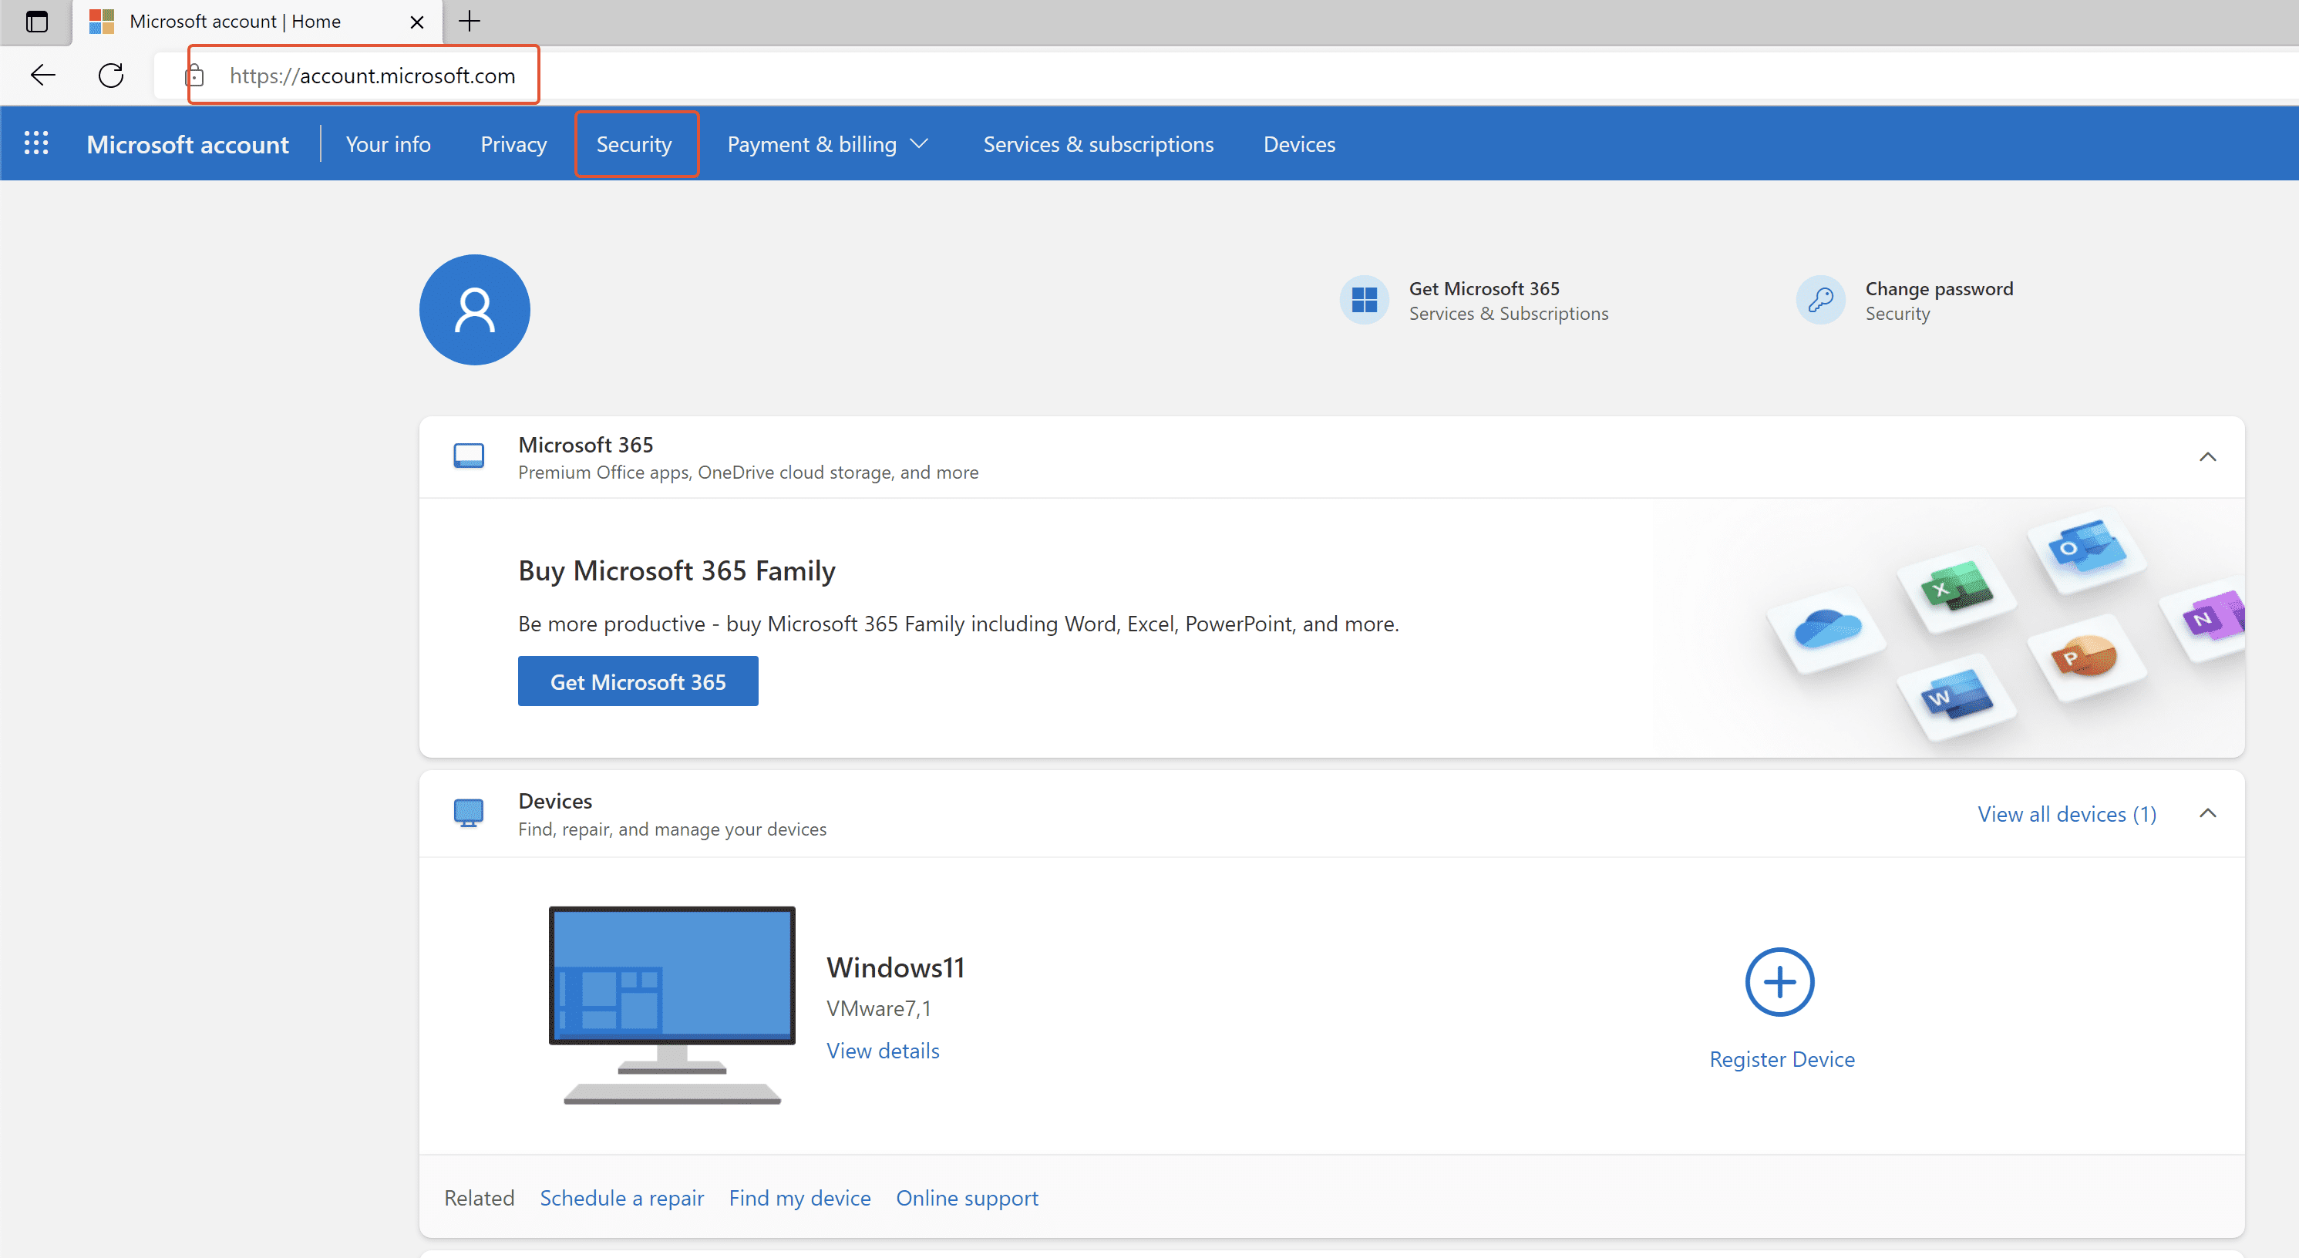Screen dimensions: 2299x1258
Task: Open the Security tab
Action: (x=634, y=145)
